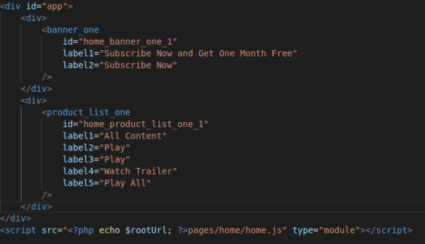Click the banner_one tag name

(x=73, y=30)
